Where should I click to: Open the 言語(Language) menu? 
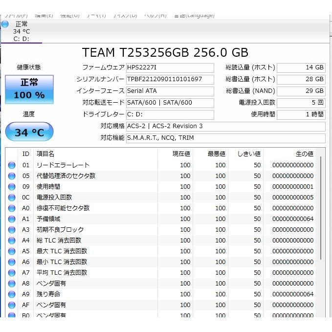click(194, 16)
